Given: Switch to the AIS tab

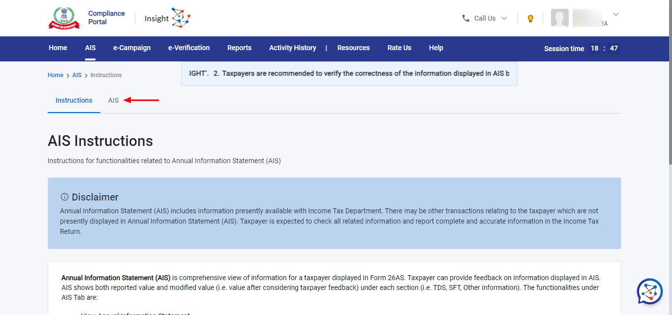Looking at the screenshot, I should [114, 100].
